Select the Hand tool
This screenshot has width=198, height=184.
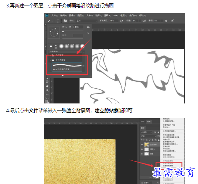tap(47, 86)
